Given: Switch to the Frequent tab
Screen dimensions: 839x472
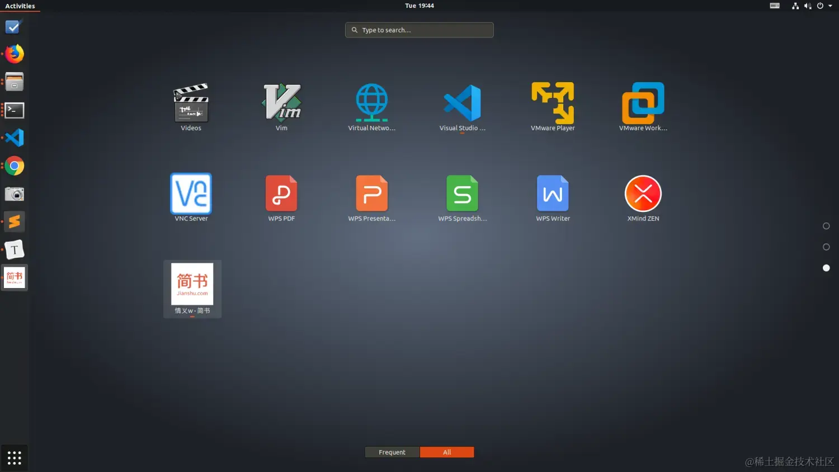Looking at the screenshot, I should (392, 452).
